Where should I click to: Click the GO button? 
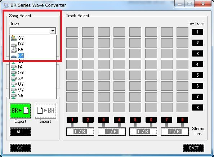coord(20,148)
